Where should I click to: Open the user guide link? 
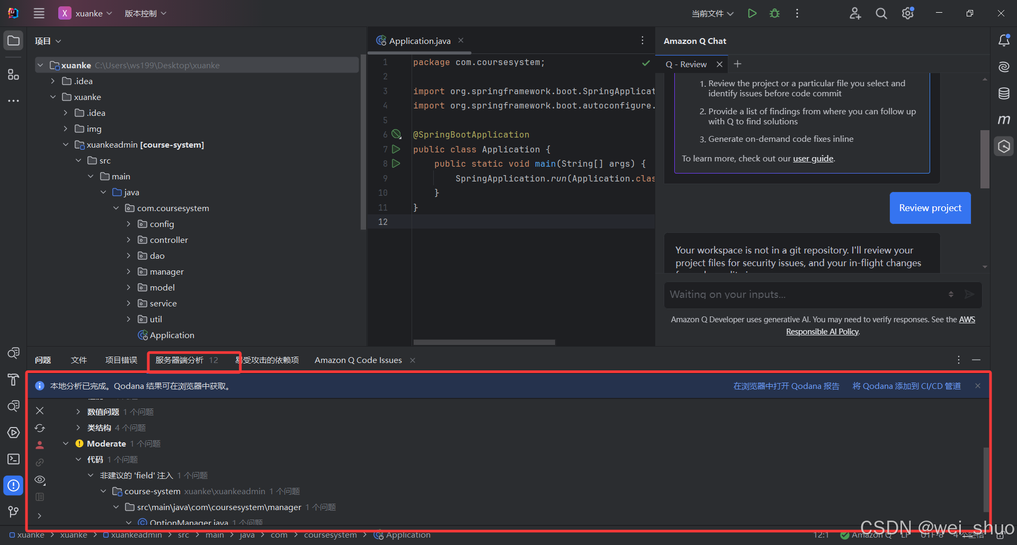click(813, 158)
